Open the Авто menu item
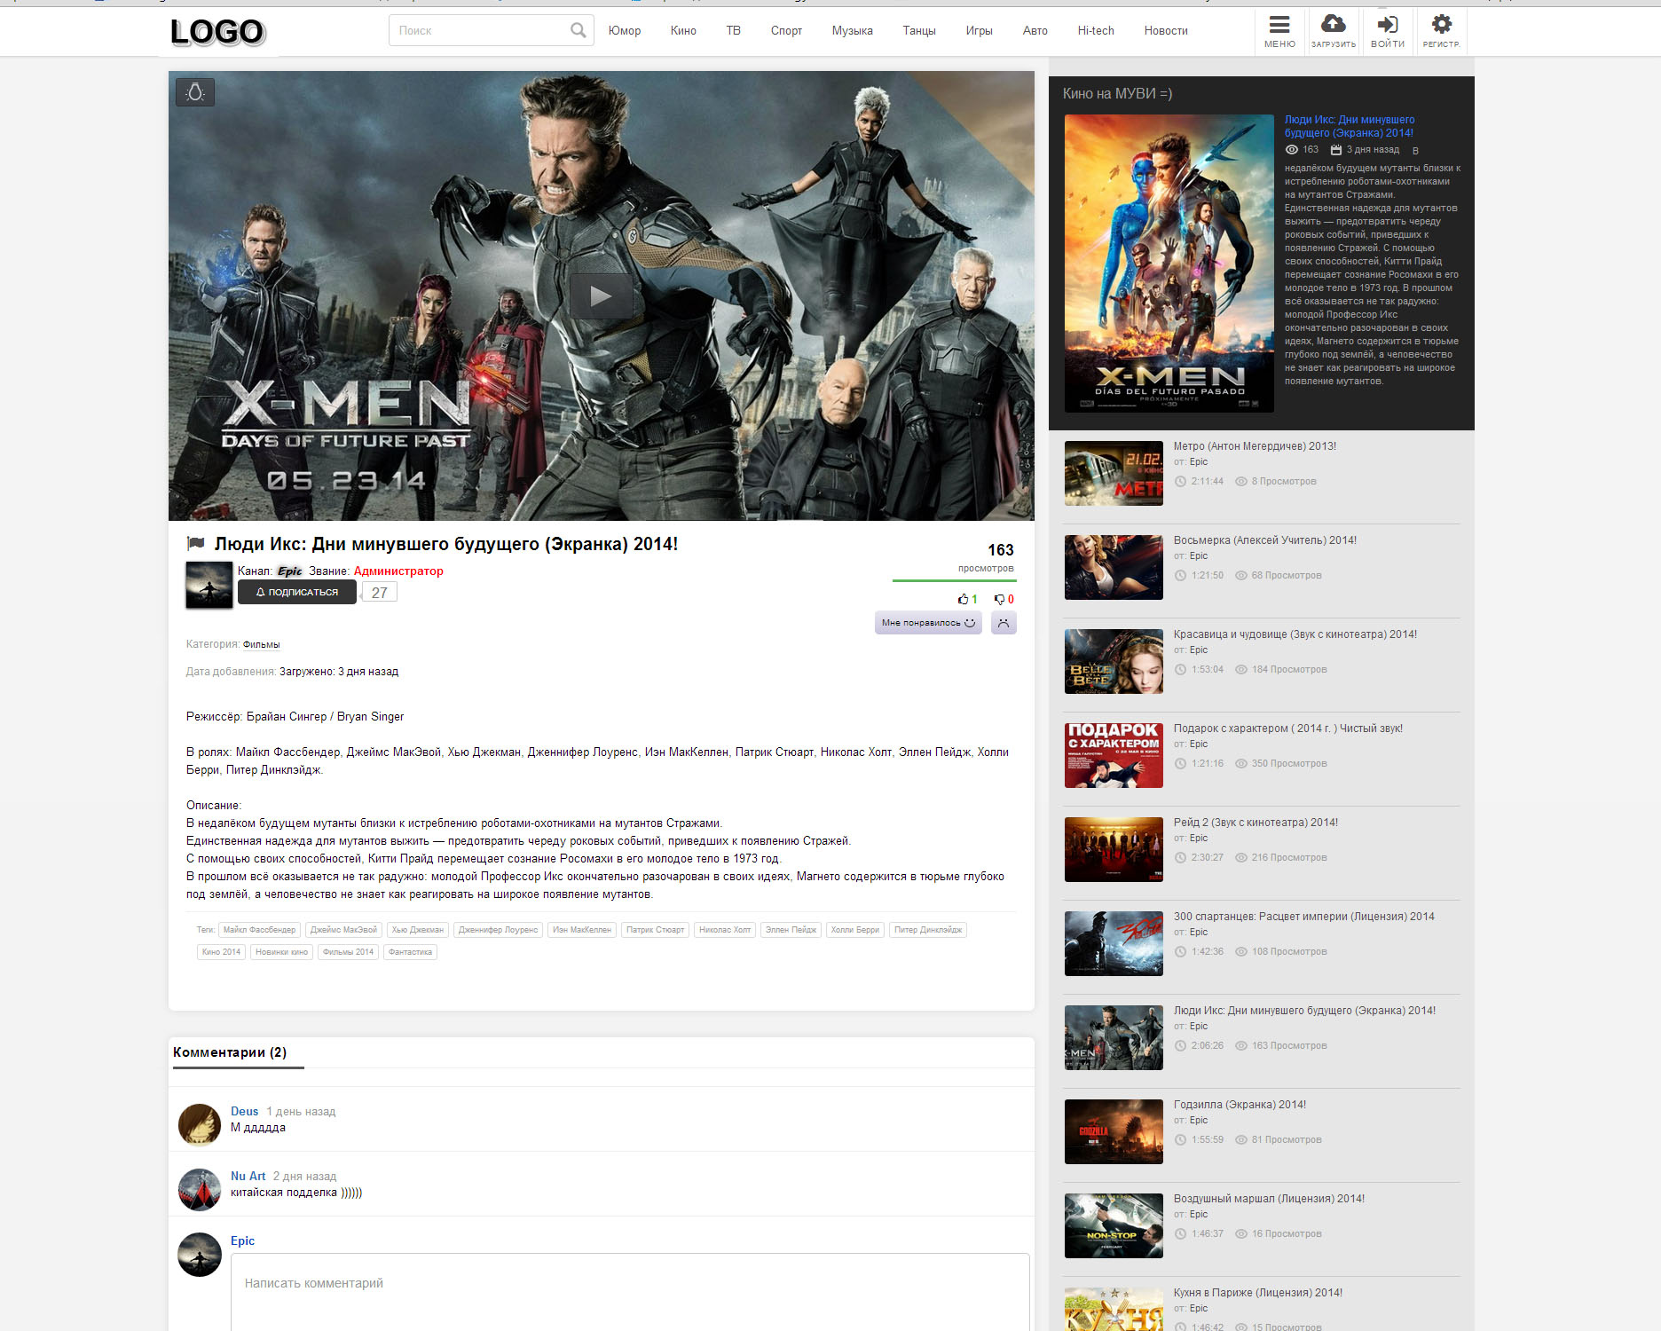Viewport: 1661px width, 1331px height. (x=1035, y=31)
